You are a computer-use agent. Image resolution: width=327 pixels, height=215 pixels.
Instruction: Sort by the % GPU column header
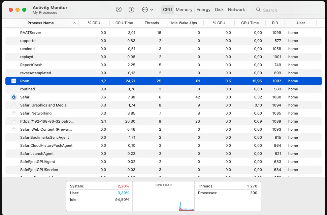219,23
